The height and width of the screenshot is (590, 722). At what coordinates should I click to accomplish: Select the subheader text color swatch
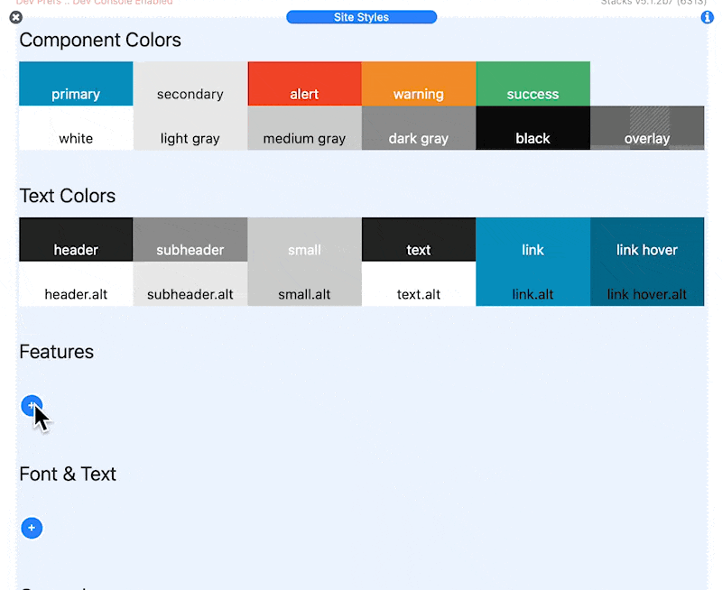pos(190,240)
